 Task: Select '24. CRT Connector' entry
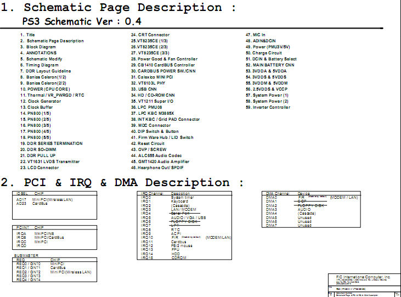(x=150, y=35)
